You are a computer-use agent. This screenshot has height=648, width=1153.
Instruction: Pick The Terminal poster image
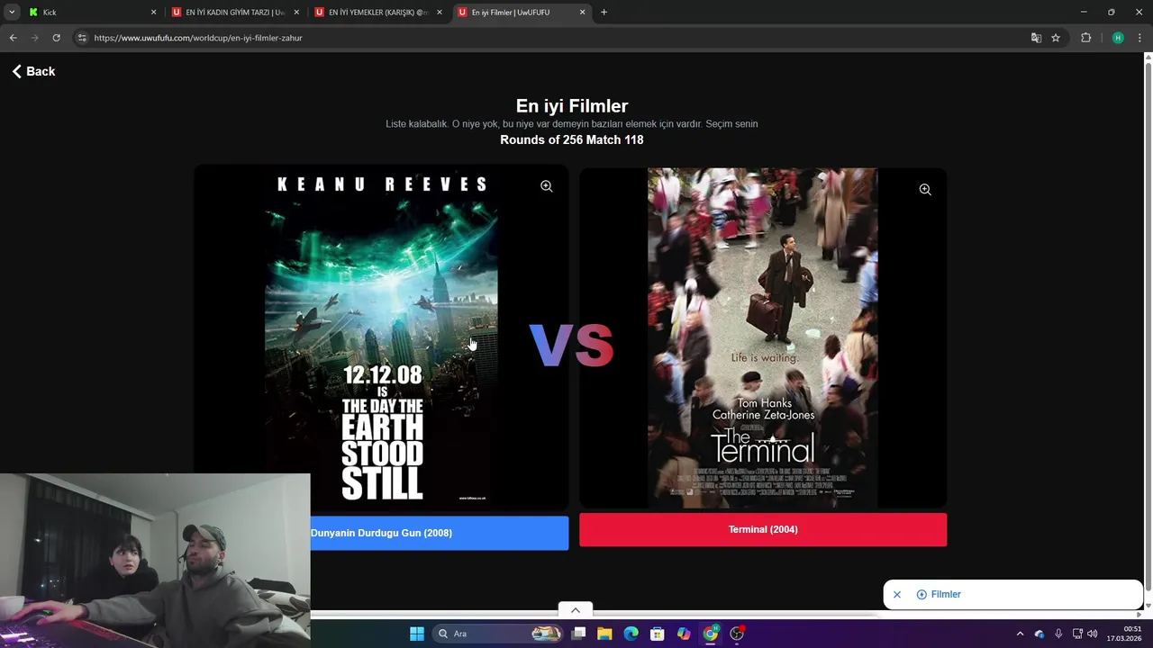[762, 337]
